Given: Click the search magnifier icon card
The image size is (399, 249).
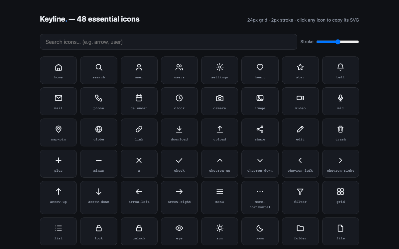Looking at the screenshot, I should [x=99, y=70].
